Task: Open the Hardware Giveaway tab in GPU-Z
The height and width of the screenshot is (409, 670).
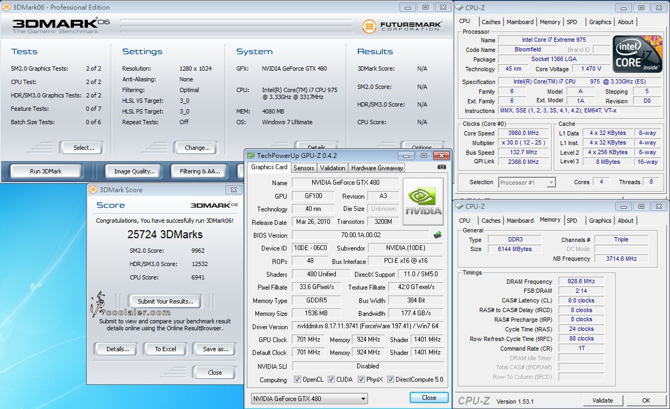Action: [x=377, y=168]
